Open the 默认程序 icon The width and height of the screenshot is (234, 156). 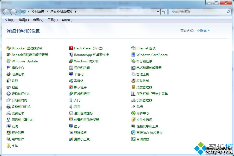[71, 87]
